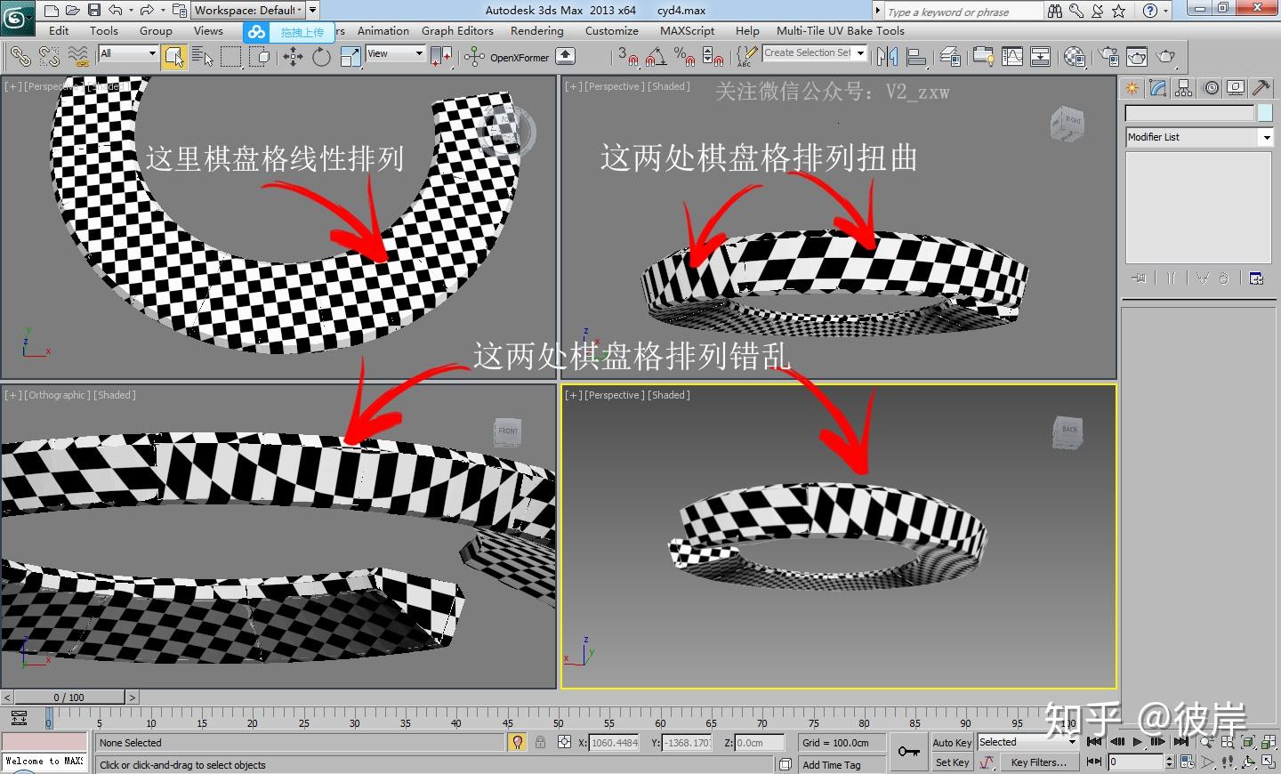This screenshot has width=1281, height=774.
Task: Expand the Undo history arrow
Action: click(131, 11)
